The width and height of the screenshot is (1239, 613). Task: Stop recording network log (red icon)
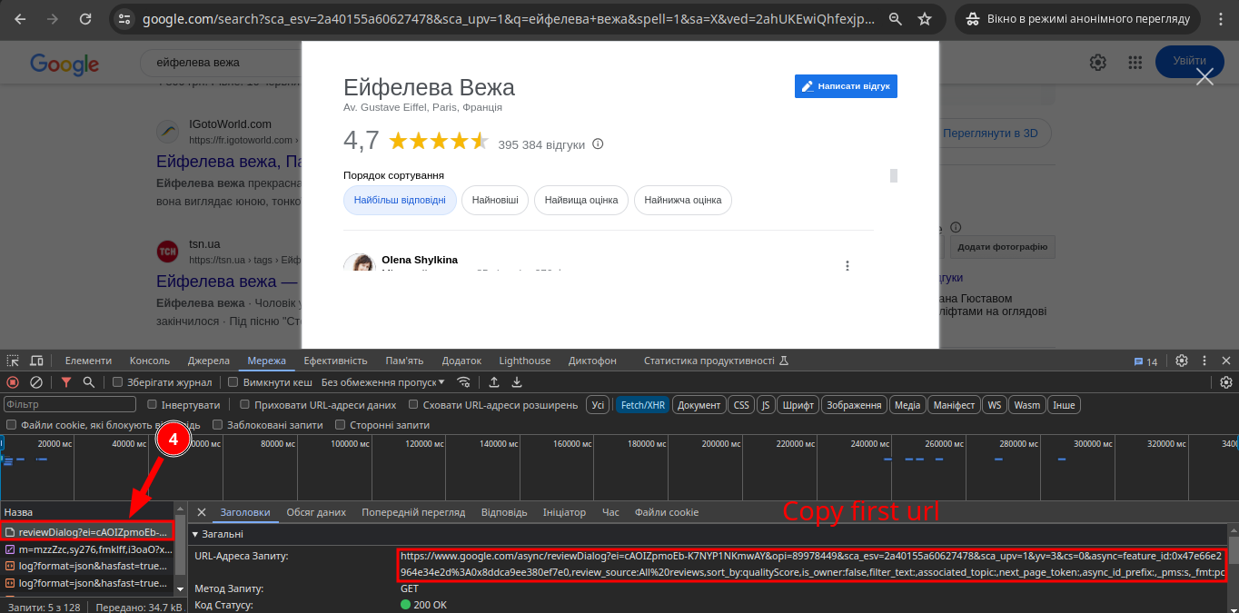(x=13, y=382)
